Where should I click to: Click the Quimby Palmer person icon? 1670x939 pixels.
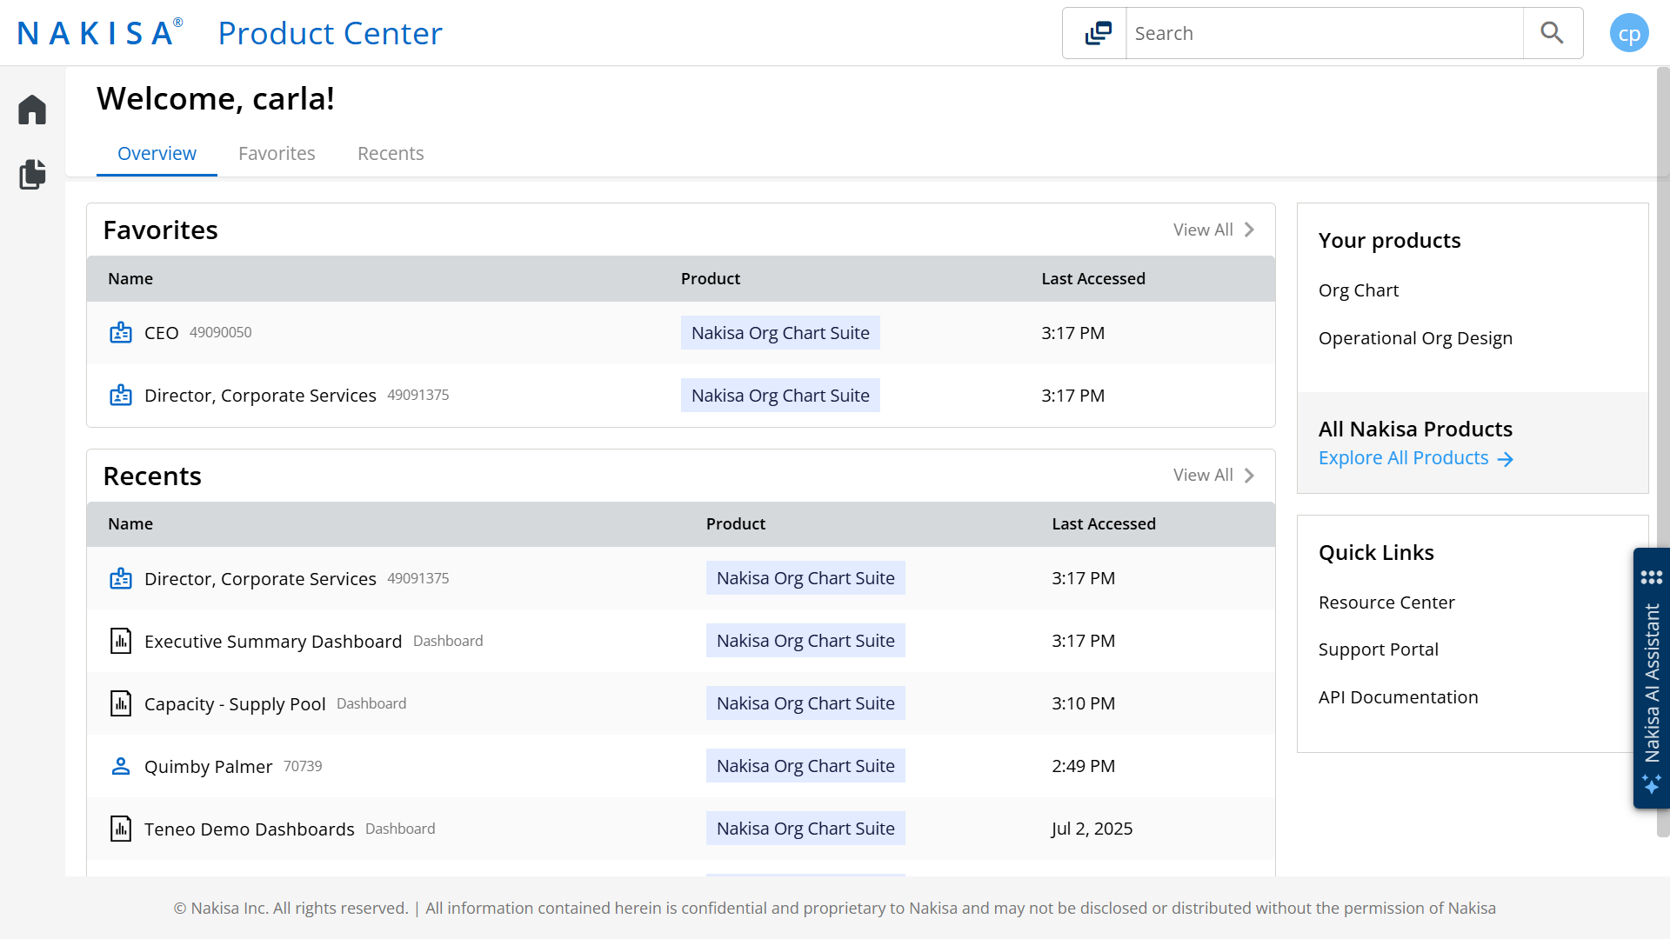pos(121,767)
